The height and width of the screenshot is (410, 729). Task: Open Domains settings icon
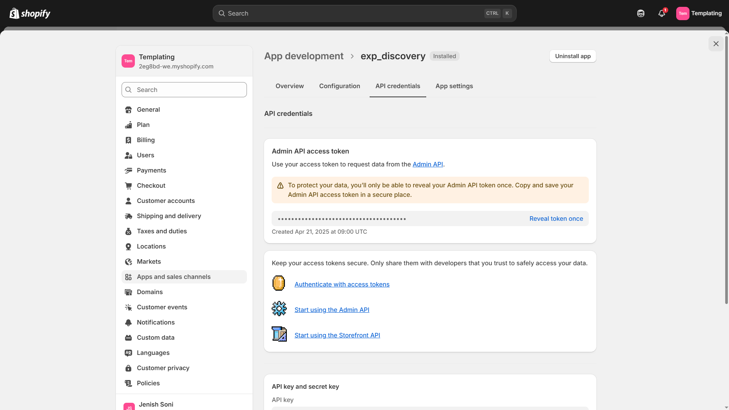[128, 292]
